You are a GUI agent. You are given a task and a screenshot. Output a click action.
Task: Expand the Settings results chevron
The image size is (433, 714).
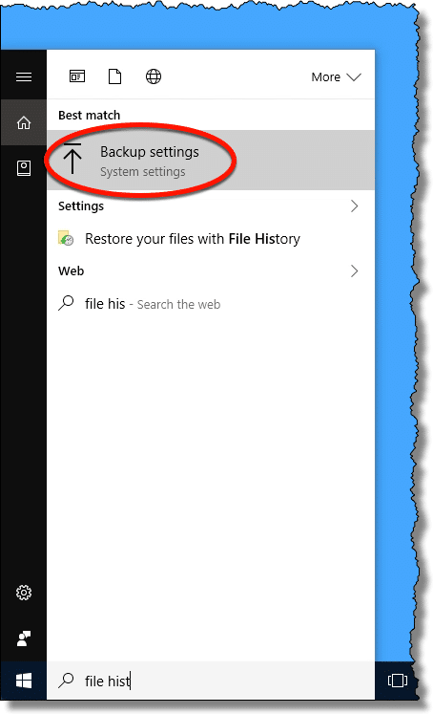coord(355,206)
